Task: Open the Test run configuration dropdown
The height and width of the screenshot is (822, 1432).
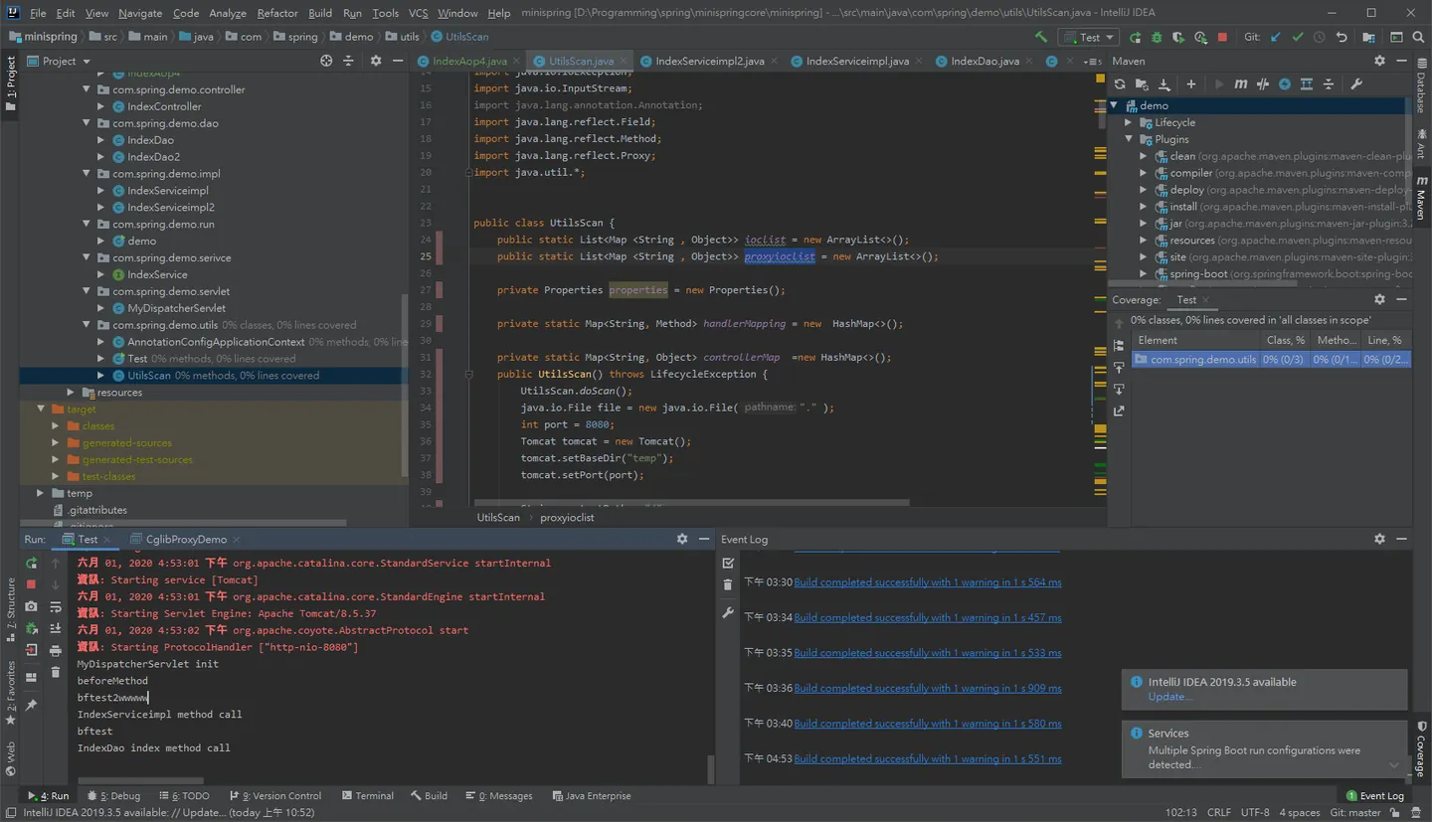Action: [x=1089, y=37]
